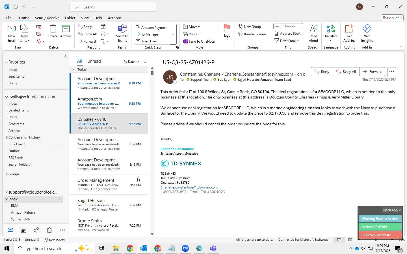
Task: Open the Acrobat tab
Action: tap(114, 18)
